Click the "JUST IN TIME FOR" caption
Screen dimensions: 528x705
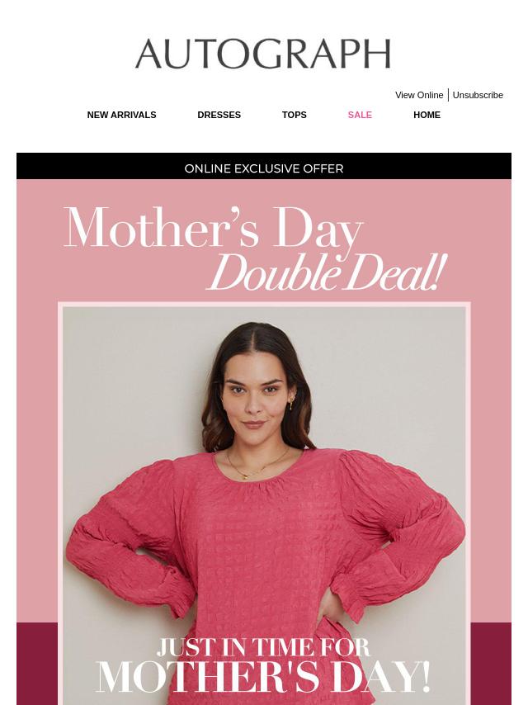point(263,648)
